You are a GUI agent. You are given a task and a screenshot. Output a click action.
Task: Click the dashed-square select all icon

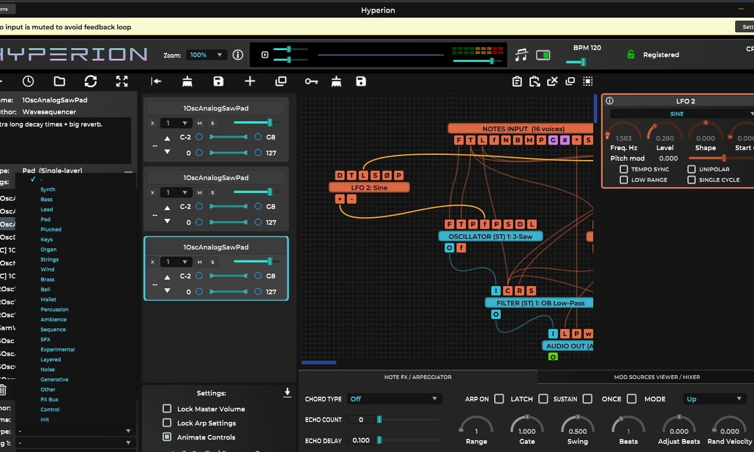click(x=588, y=81)
